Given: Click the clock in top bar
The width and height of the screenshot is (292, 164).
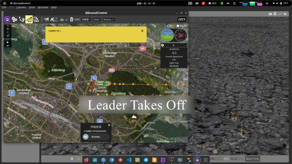Looking at the screenshot, I should click(146, 3).
